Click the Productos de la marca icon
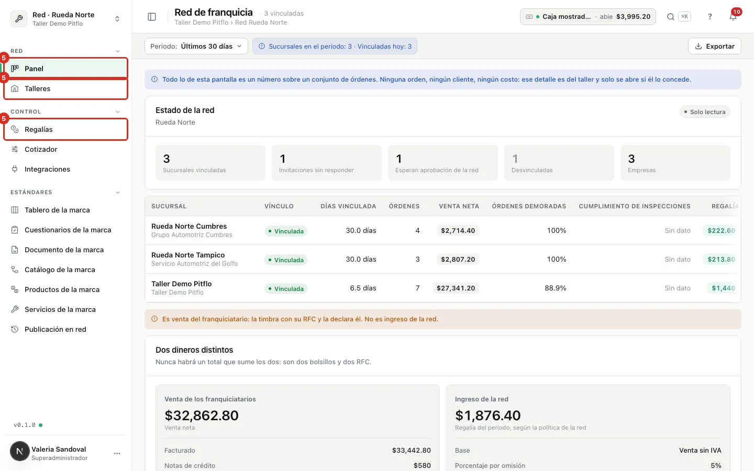The height and width of the screenshot is (471, 754). point(15,289)
